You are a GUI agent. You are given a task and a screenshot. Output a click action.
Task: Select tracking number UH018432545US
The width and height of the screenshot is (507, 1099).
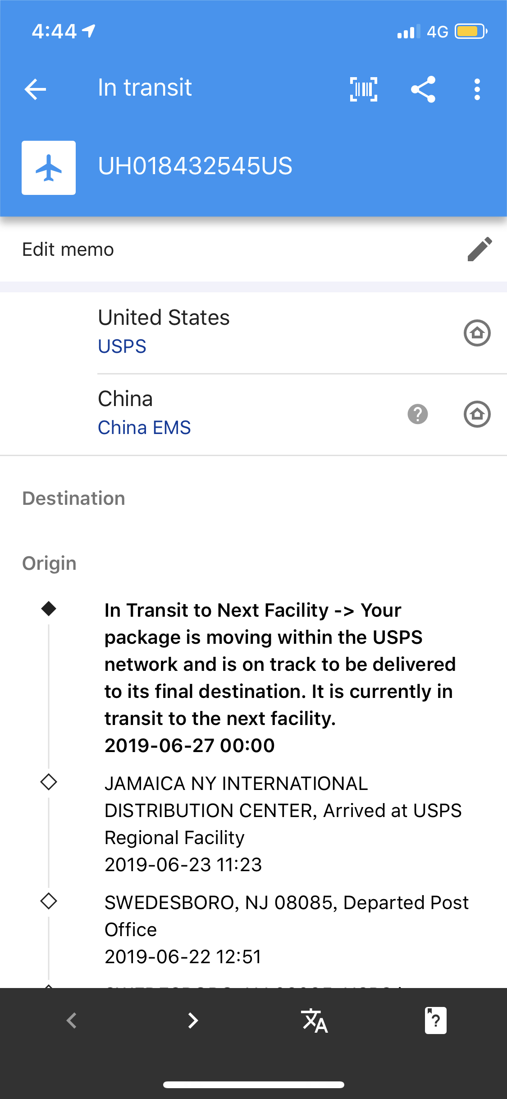pos(195,166)
